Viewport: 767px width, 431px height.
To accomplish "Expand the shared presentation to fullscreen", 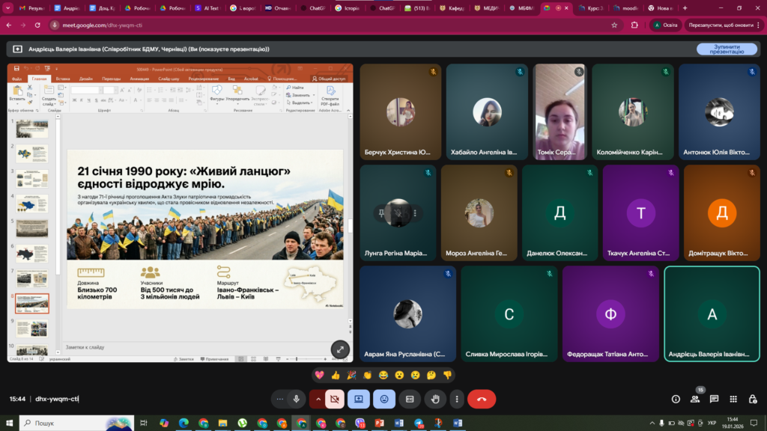I will (340, 349).
